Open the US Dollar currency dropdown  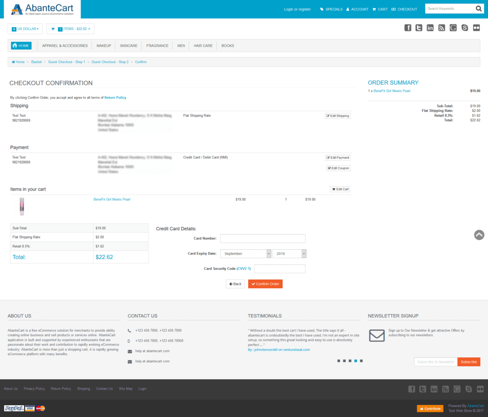(25, 29)
